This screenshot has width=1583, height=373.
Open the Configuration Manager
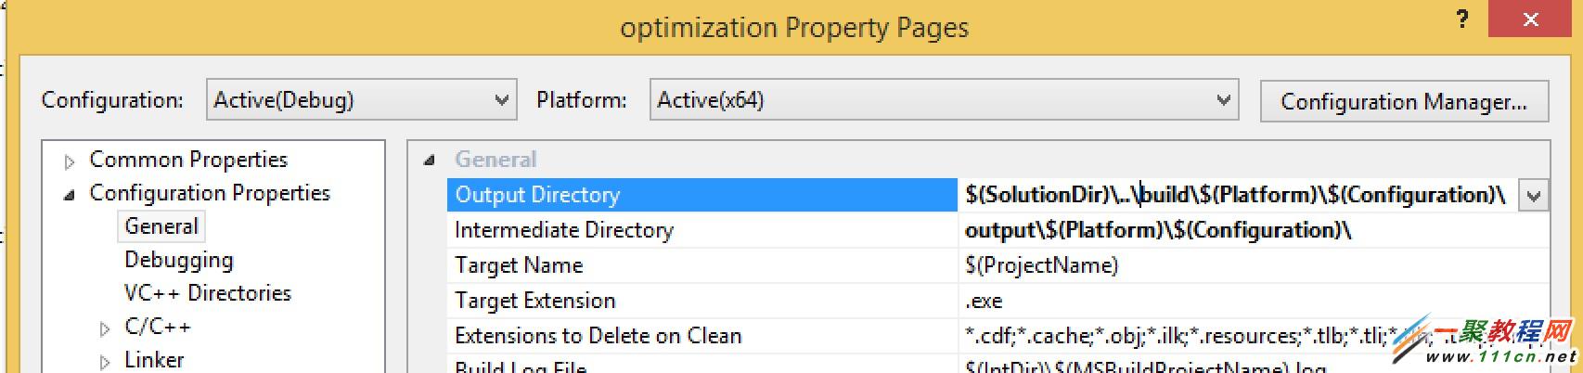pyautogui.click(x=1403, y=101)
